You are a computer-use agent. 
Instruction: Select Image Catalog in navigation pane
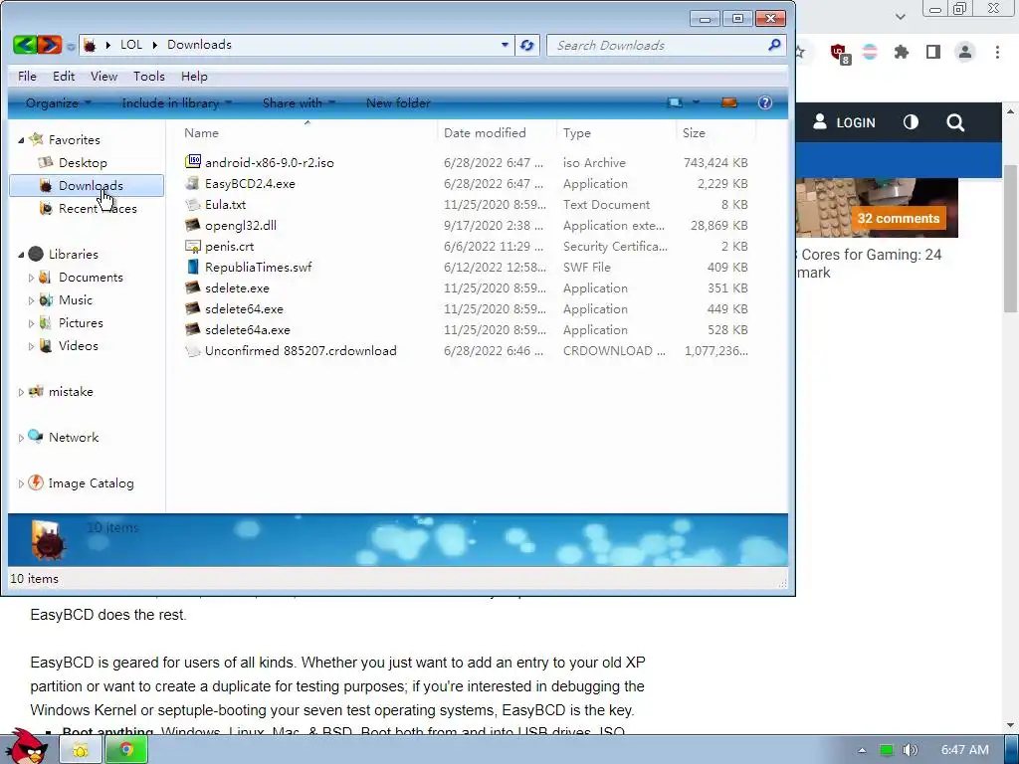(x=91, y=483)
